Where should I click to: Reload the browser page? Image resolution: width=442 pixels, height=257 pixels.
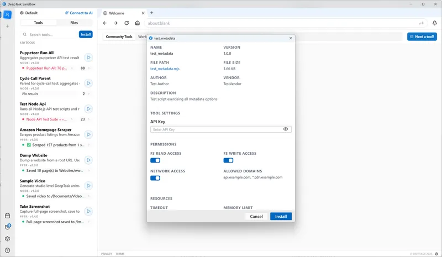127,23
